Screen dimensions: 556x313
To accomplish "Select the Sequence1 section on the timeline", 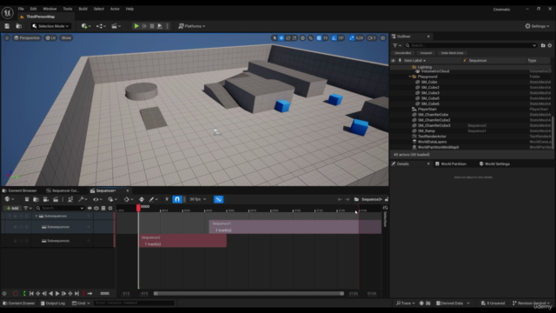I will point(295,227).
